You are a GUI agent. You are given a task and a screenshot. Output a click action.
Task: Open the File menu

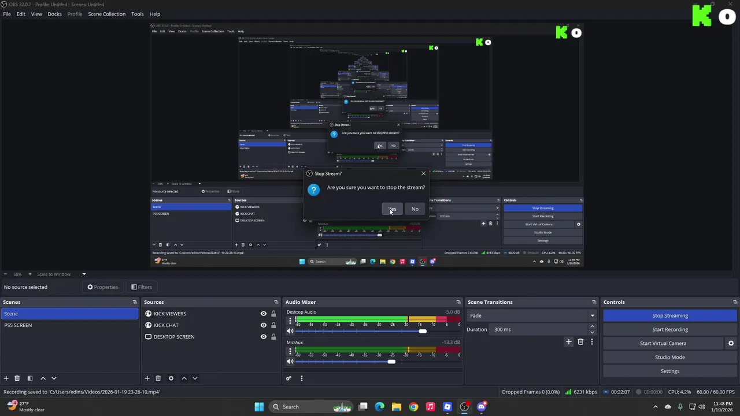(x=7, y=14)
